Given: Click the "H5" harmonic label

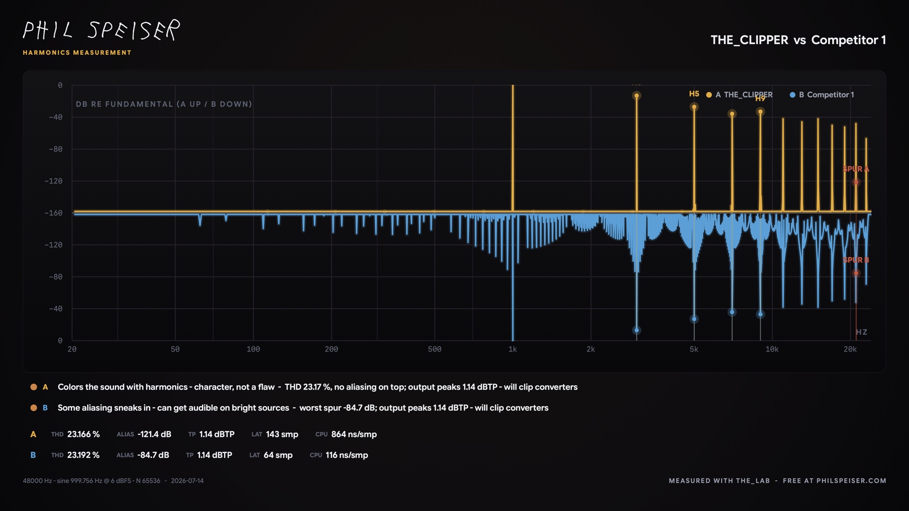Looking at the screenshot, I should [694, 94].
